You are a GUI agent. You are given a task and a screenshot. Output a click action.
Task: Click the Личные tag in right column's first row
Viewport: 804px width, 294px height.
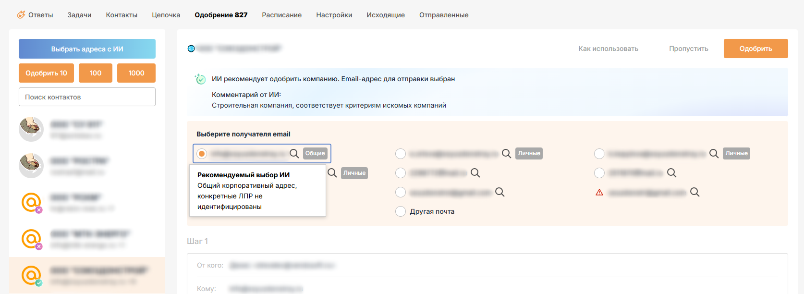(x=736, y=153)
